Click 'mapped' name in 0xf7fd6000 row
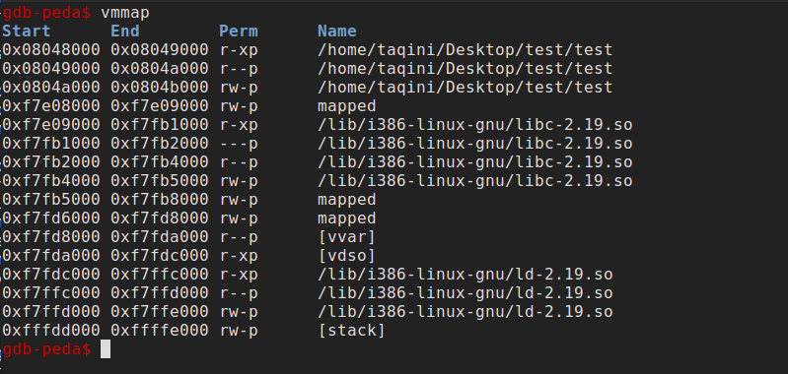The width and height of the screenshot is (788, 374). [x=347, y=218]
